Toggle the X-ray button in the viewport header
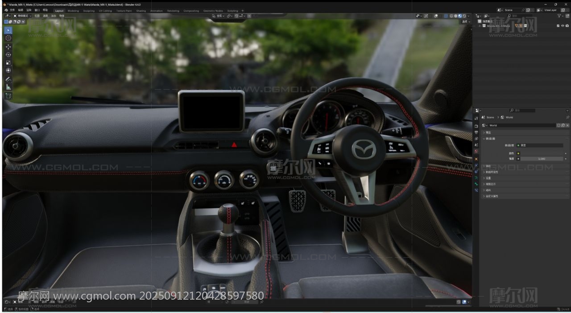Image resolution: width=571 pixels, height=313 pixels. pyautogui.click(x=446, y=16)
